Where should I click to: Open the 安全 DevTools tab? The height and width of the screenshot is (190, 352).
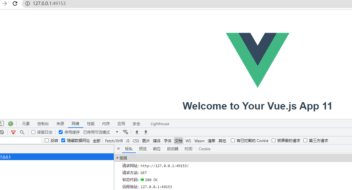point(137,124)
